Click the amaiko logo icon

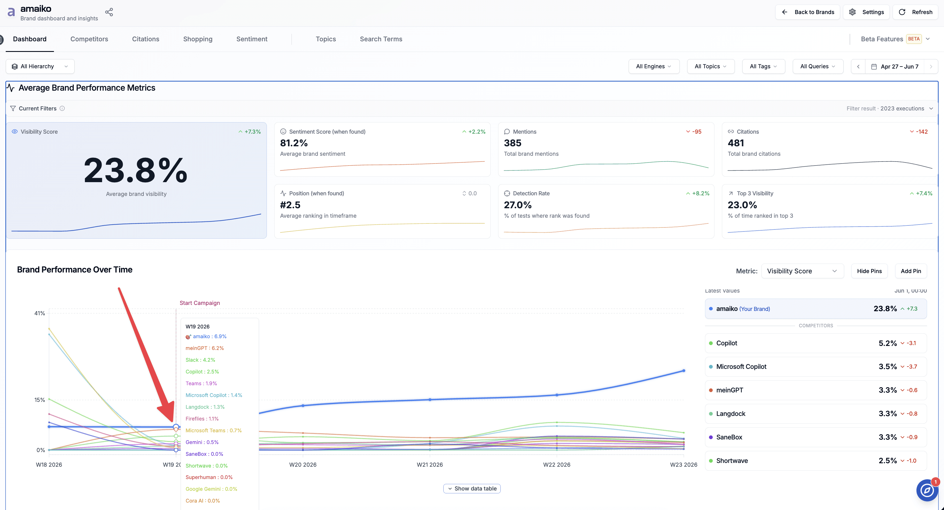click(11, 12)
